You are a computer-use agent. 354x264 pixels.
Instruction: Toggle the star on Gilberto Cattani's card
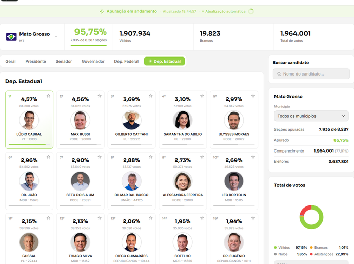[151, 96]
